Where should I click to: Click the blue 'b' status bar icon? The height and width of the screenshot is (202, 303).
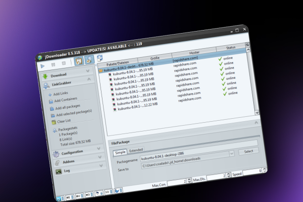59,199
